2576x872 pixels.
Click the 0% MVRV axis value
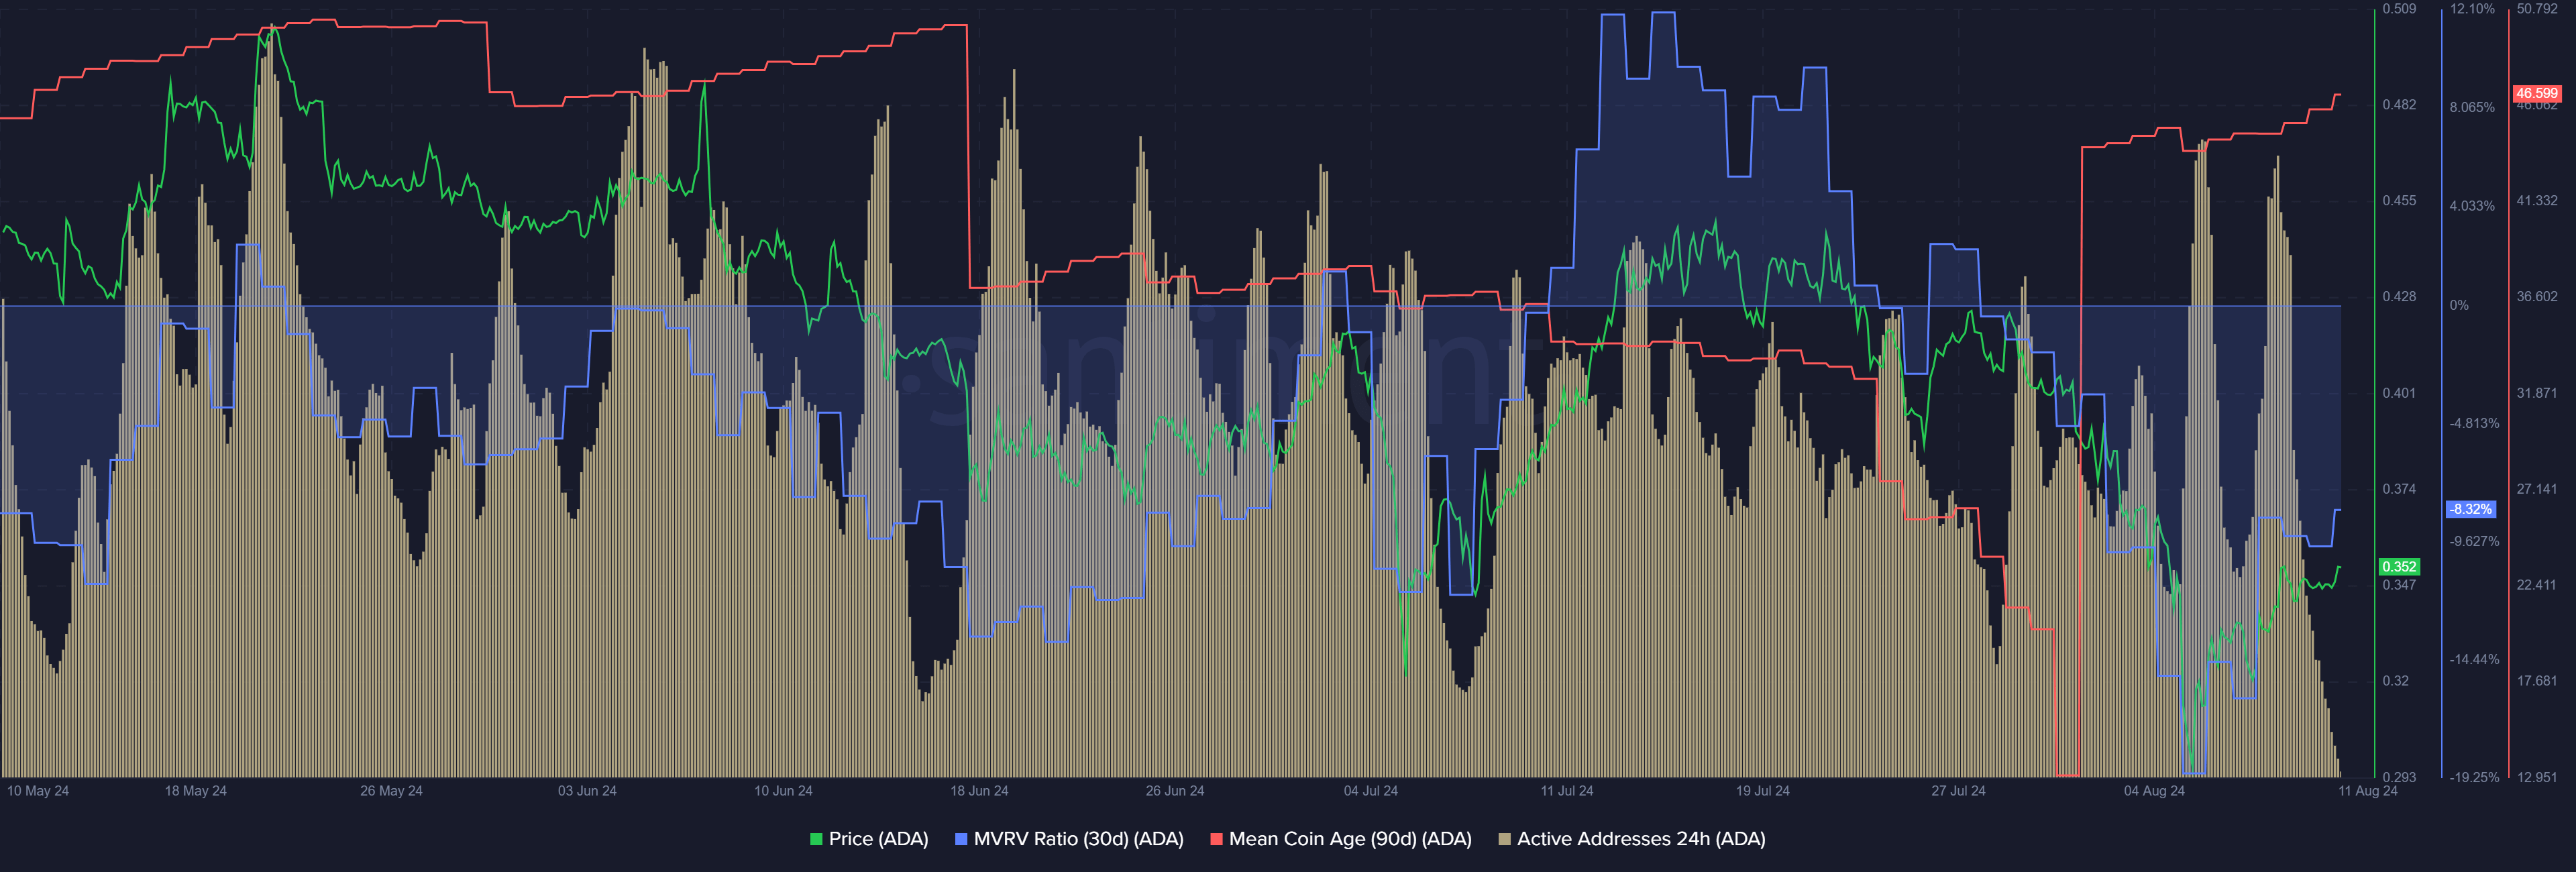2459,305
